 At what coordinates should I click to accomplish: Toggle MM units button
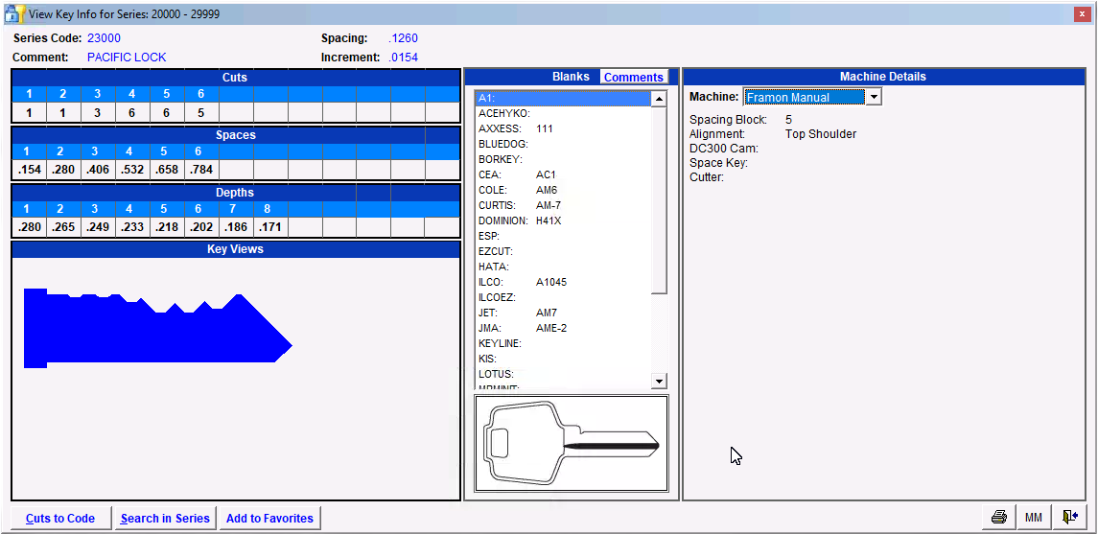point(1033,518)
